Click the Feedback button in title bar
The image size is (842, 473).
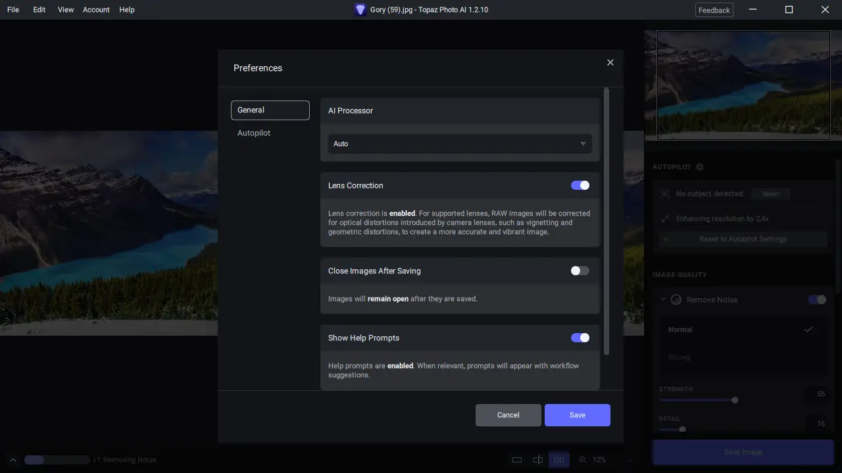(x=714, y=10)
